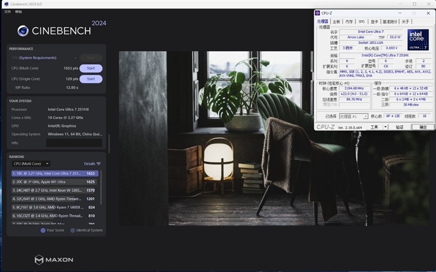Click the Operating System value Windows 11
The height and width of the screenshot is (272, 436).
click(75, 134)
